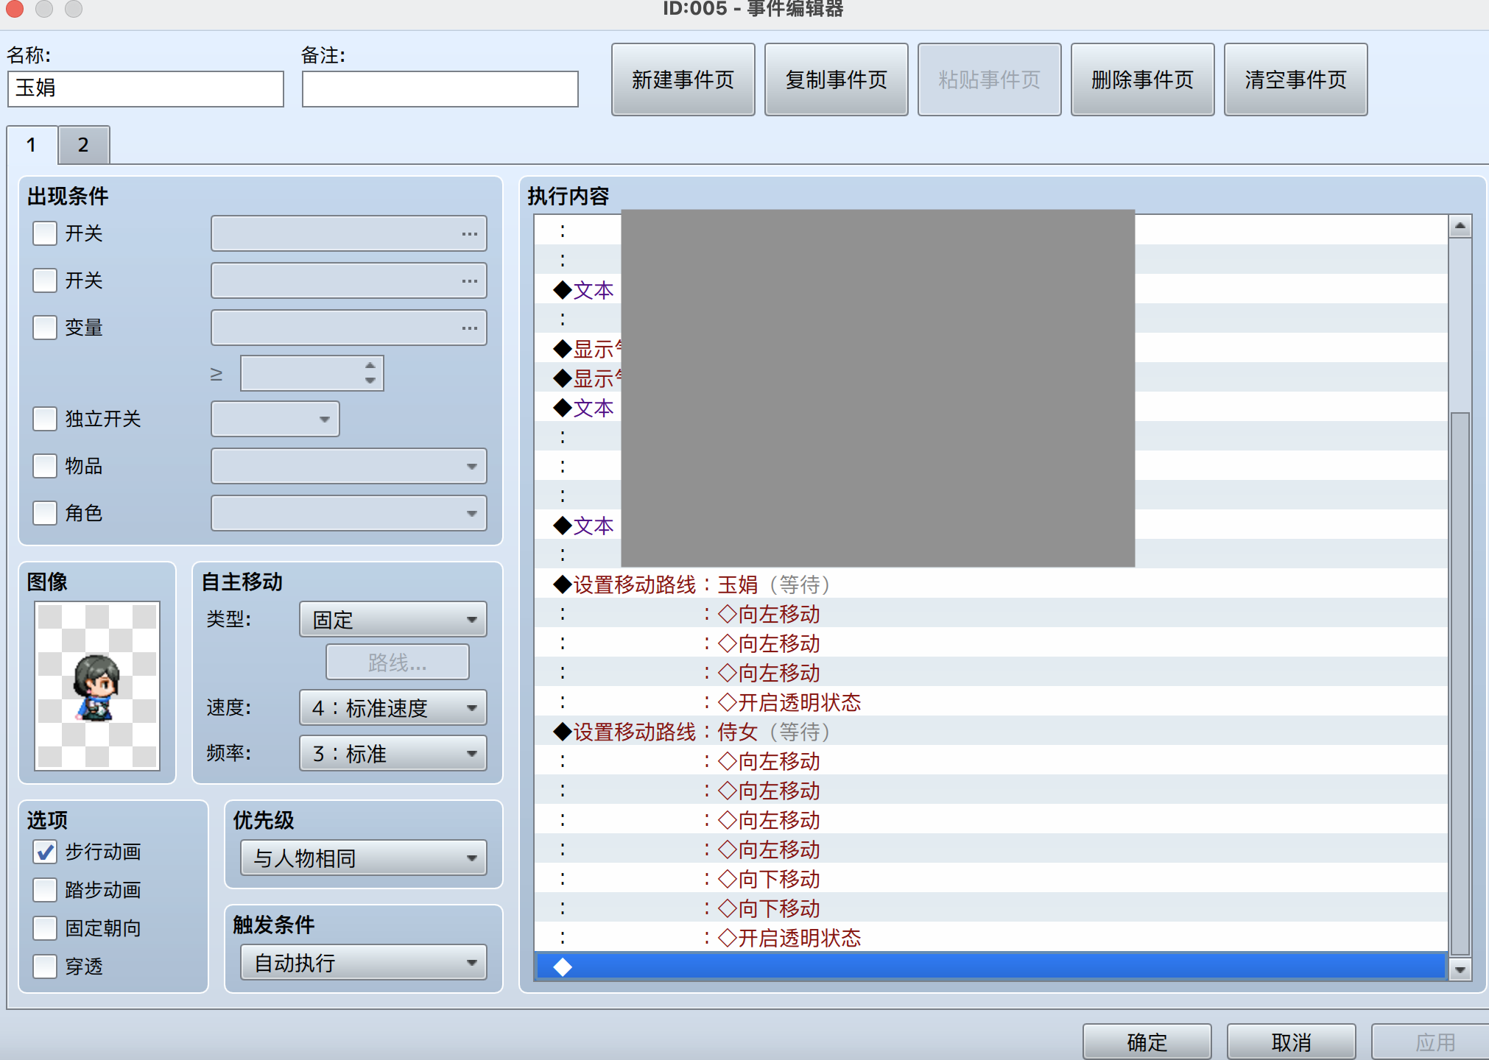Open second 开关 switch selector ellipsis
Screen dimensions: 1489x1060
click(x=469, y=281)
